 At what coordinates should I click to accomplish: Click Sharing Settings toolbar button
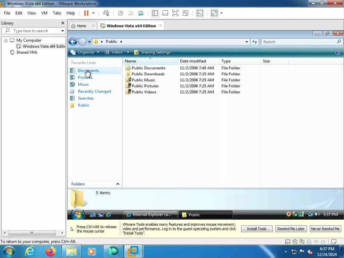152,52
